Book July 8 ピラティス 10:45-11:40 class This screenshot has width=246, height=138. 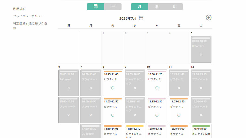coord(113,83)
